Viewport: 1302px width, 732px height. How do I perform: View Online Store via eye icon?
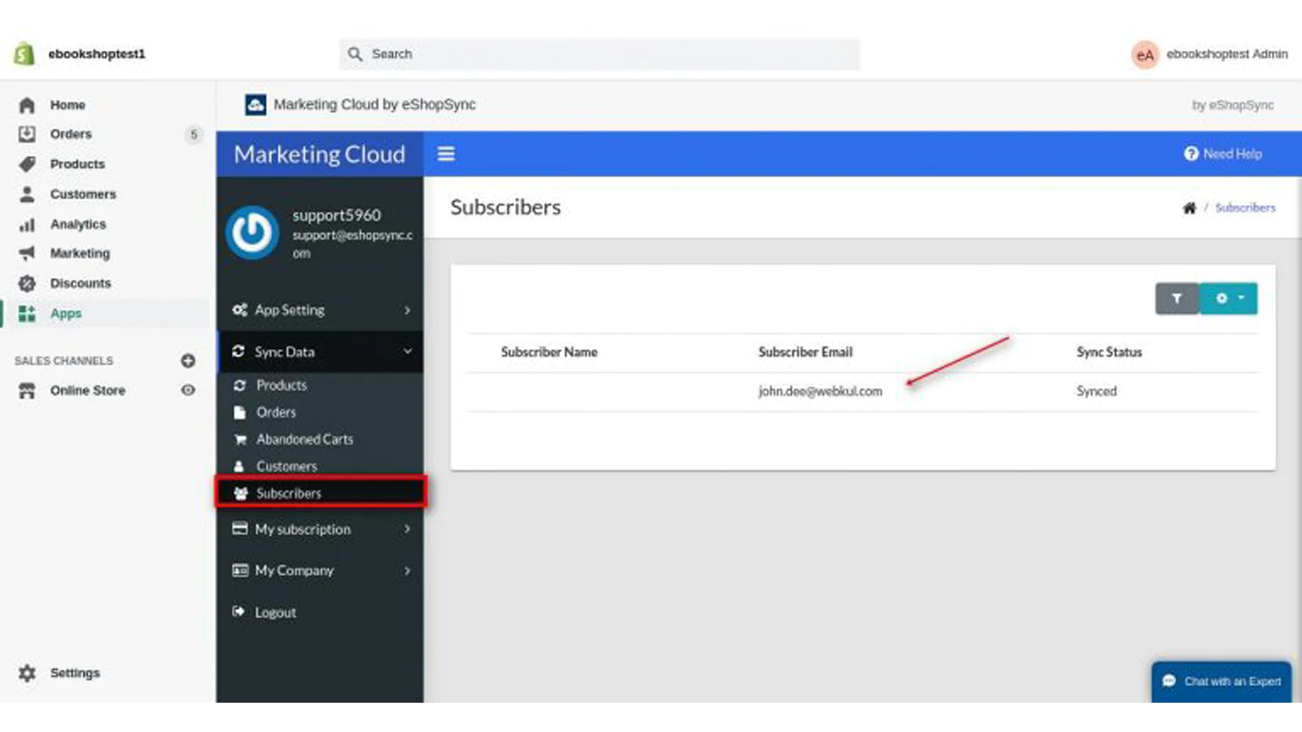coord(188,390)
